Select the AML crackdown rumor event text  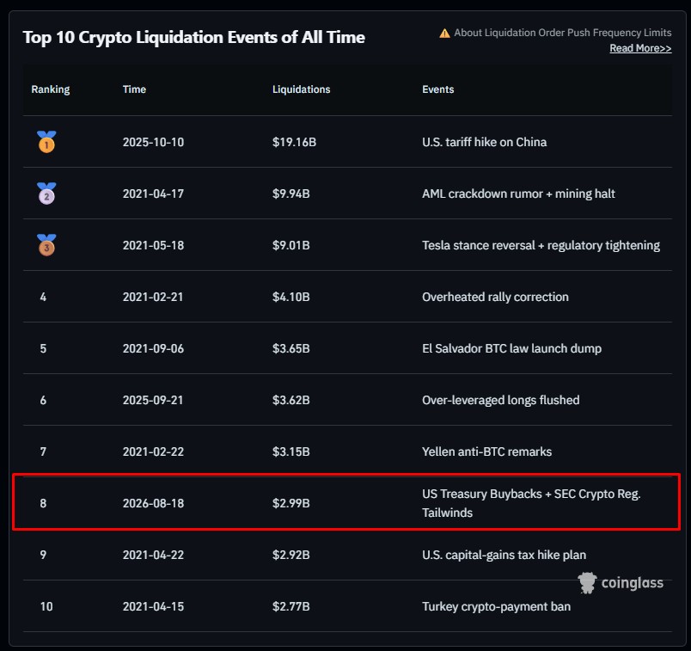click(x=518, y=193)
